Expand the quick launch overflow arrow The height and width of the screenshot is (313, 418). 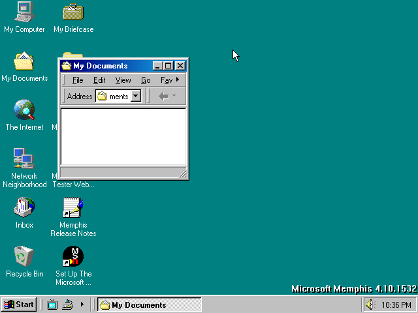[82, 304]
